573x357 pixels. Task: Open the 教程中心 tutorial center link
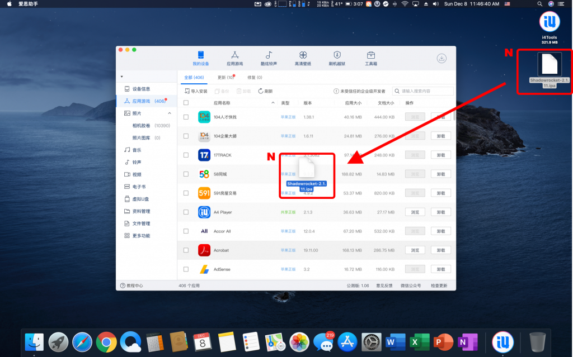point(131,285)
